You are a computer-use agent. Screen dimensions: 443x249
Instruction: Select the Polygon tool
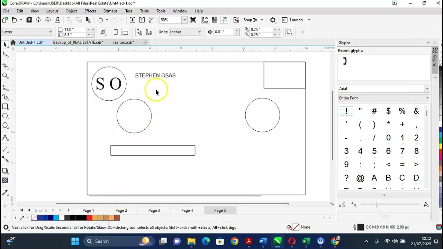click(5, 126)
